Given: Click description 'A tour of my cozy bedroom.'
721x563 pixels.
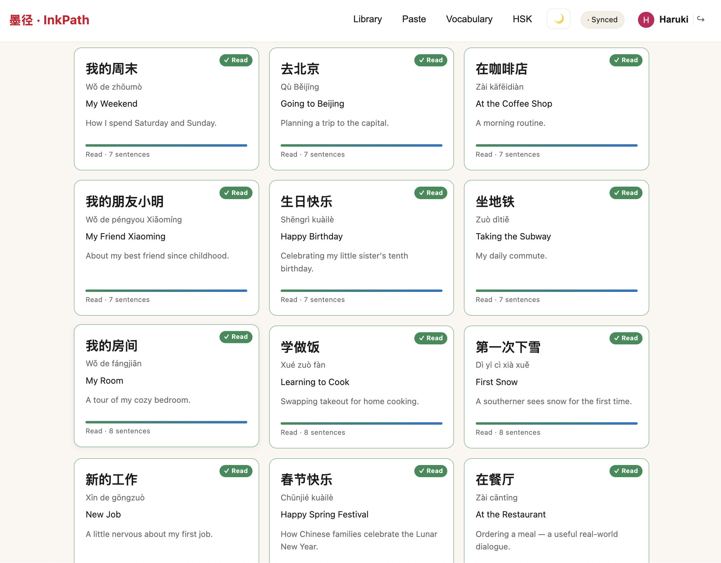Looking at the screenshot, I should [138, 400].
